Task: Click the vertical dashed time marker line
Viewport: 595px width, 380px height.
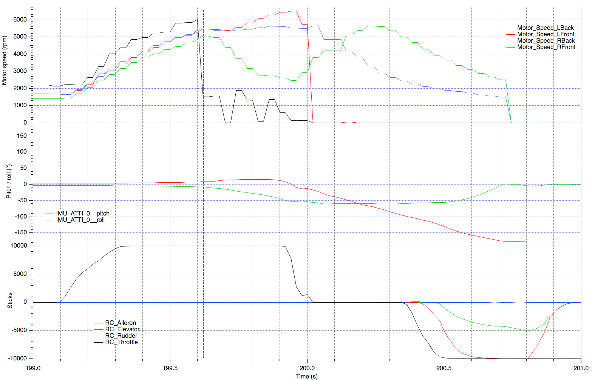Action: (203, 184)
